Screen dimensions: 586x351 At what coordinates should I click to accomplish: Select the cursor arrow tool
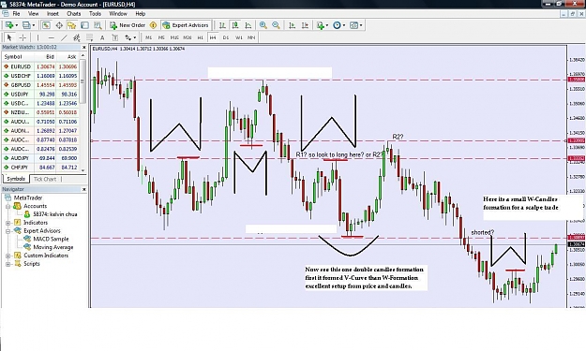9,37
